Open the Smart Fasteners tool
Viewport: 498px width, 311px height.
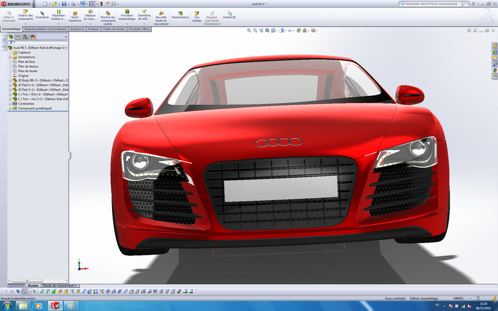pyautogui.click(x=75, y=16)
